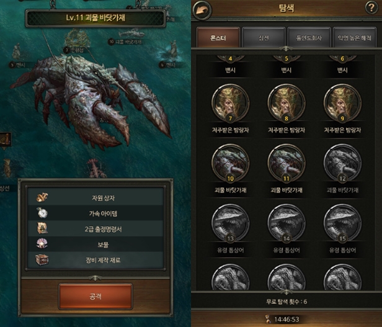Choose level 11 괴물 바닷가재 icon
This screenshot has height=327, width=382.
[286, 164]
